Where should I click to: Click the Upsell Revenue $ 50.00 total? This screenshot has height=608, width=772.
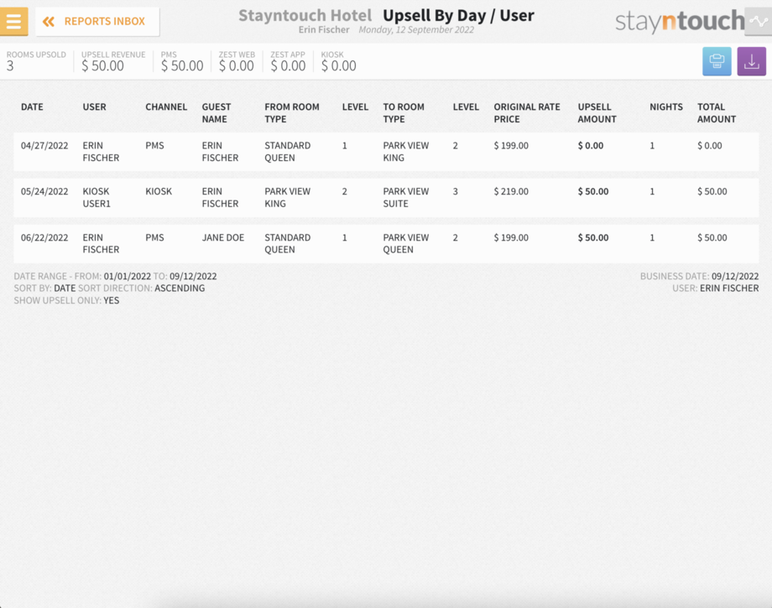point(103,66)
